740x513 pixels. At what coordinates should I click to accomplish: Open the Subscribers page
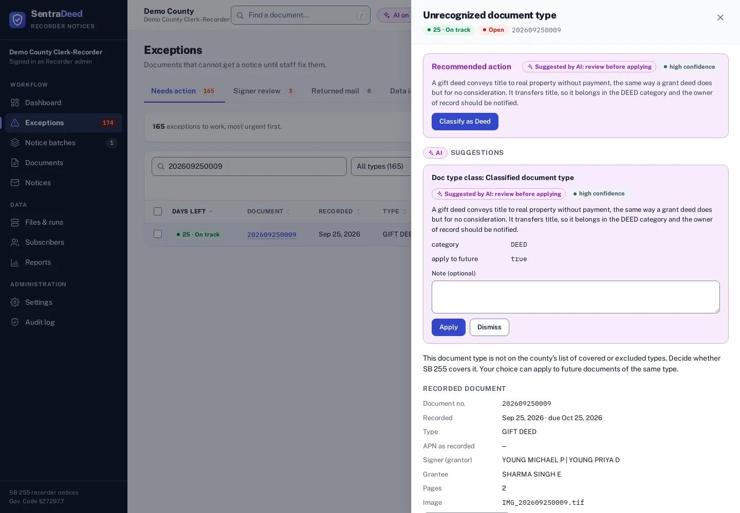[64, 242]
